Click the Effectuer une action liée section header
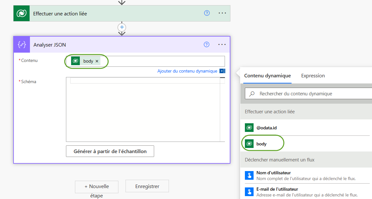The height and width of the screenshot is (199, 372). (x=306, y=112)
